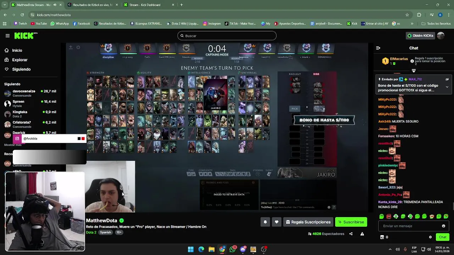454x255 pixels.
Task: Expand pinned message from MAX_712
Action: (x=447, y=87)
